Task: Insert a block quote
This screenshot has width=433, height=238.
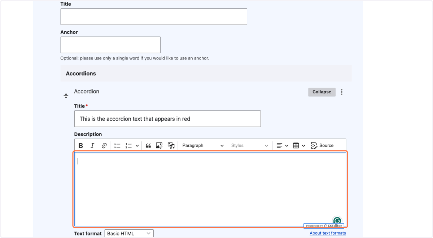Action: [148, 146]
